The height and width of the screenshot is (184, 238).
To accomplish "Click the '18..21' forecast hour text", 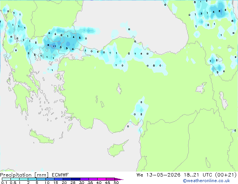I will (x=191, y=175).
